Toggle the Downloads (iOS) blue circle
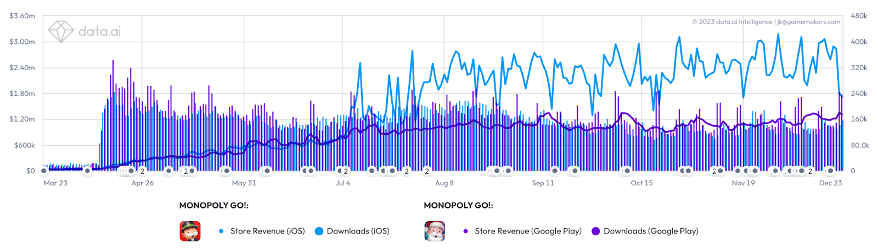This screenshot has height=250, width=878. pyautogui.click(x=319, y=231)
